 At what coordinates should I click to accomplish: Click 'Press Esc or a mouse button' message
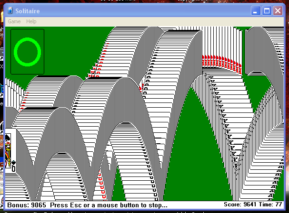click(109, 205)
